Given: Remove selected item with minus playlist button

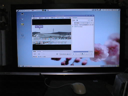Looking at the screenshot, I should 78,54.
